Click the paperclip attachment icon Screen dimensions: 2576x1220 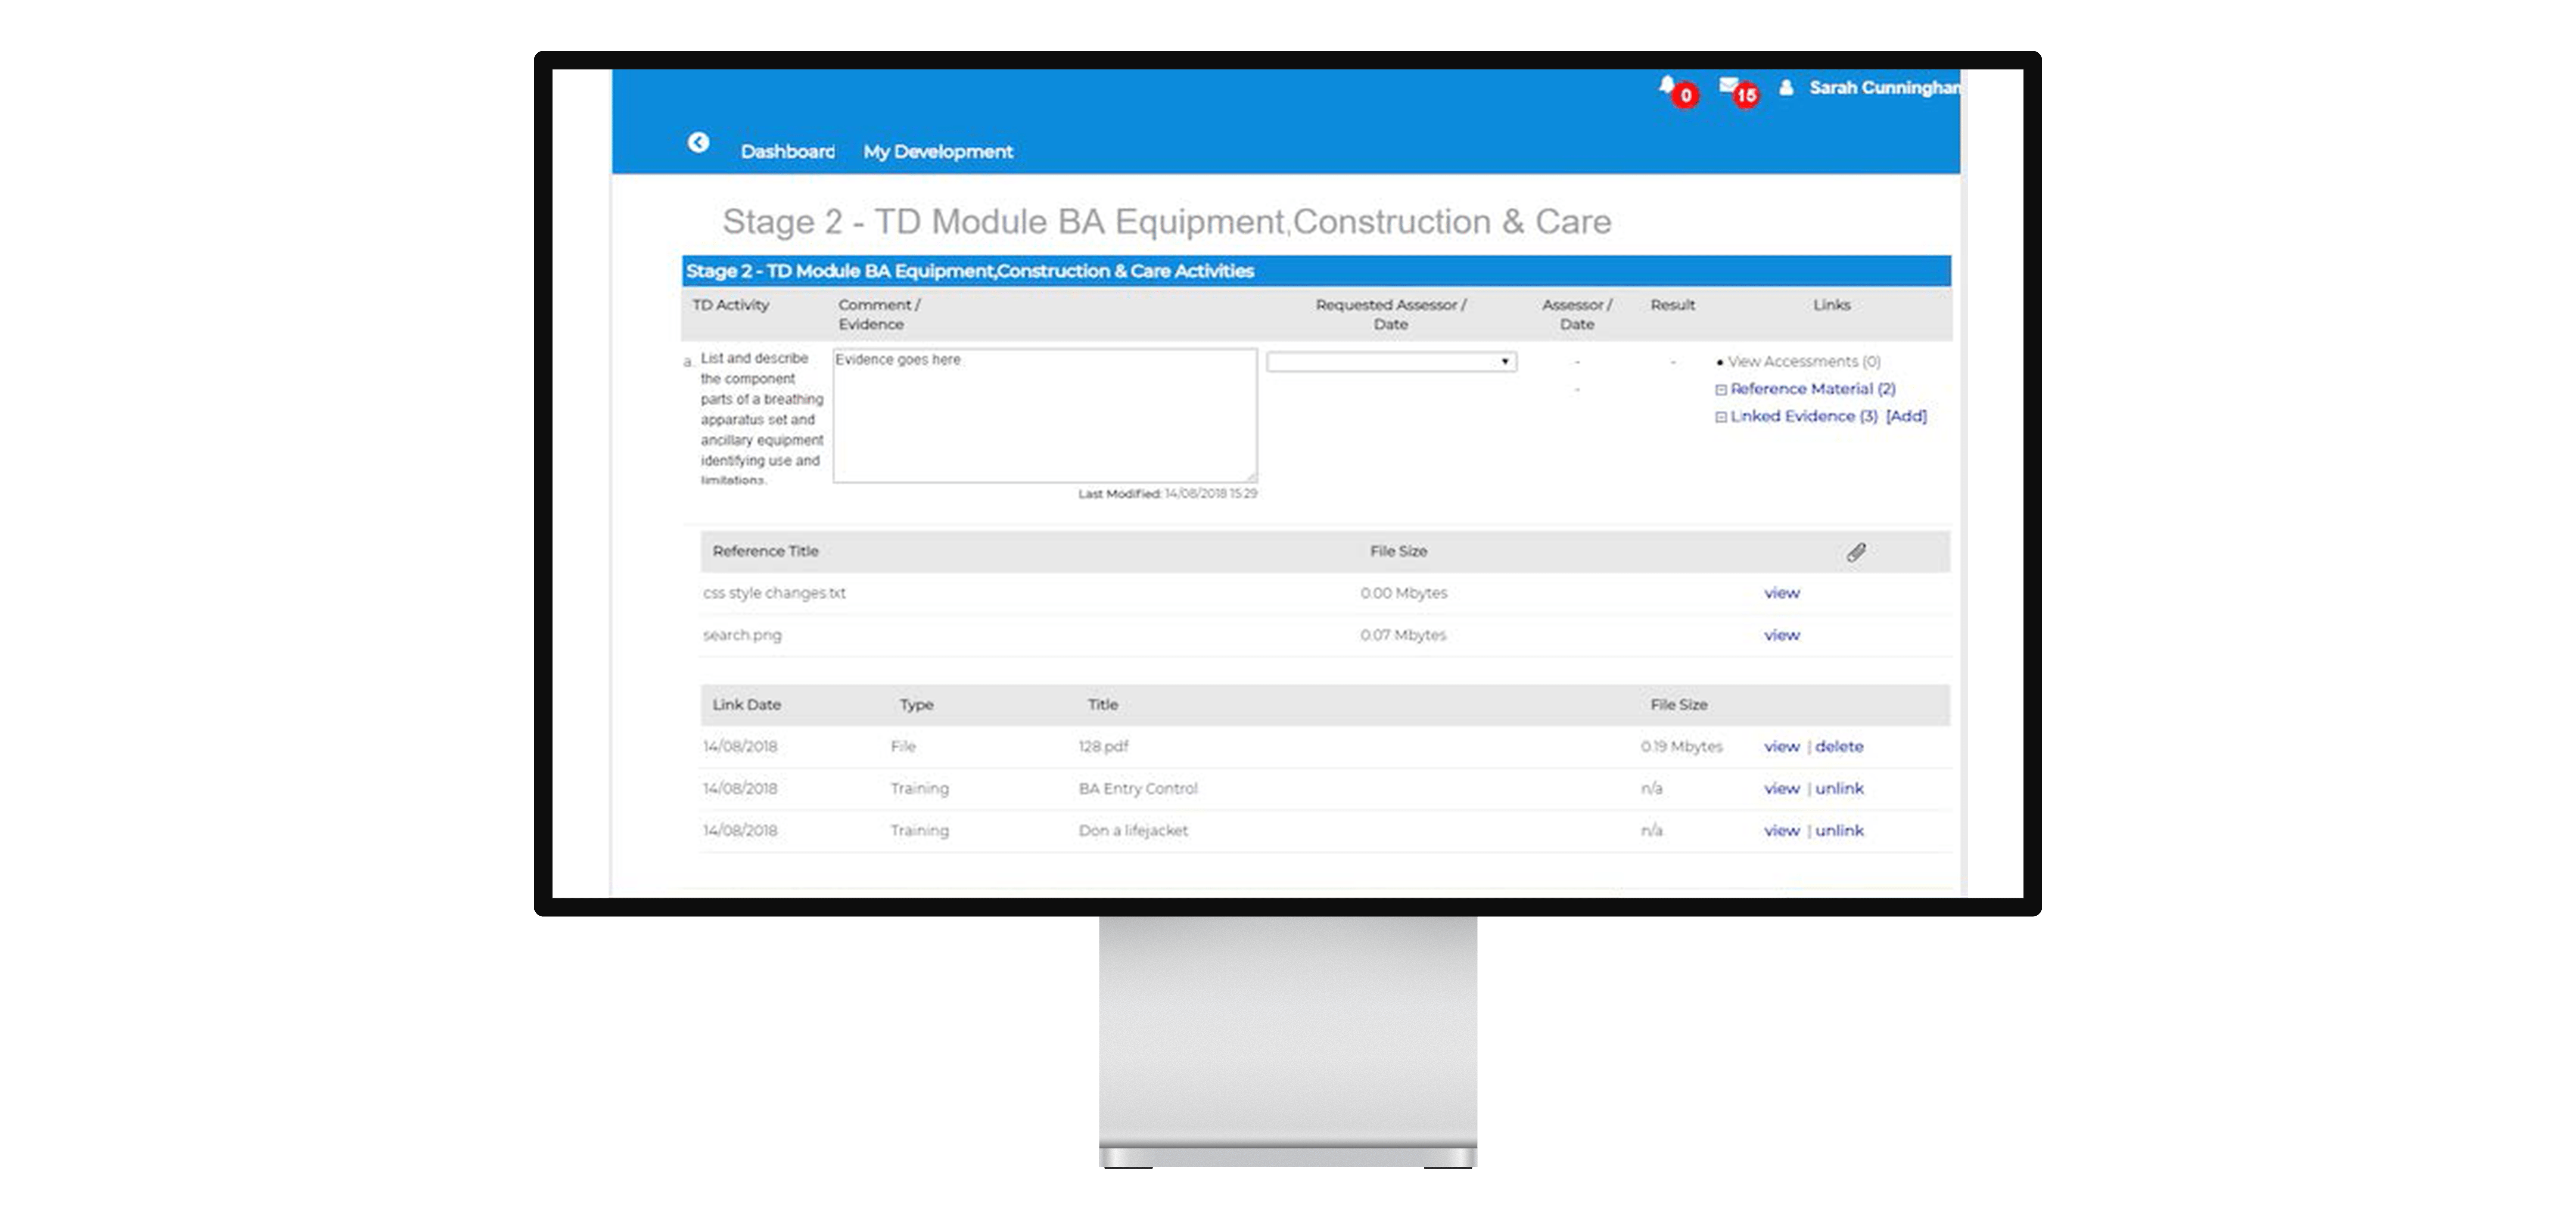pyautogui.click(x=1856, y=552)
